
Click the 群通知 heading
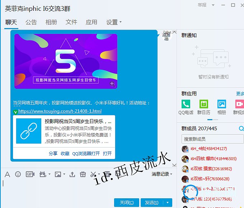click(x=189, y=35)
